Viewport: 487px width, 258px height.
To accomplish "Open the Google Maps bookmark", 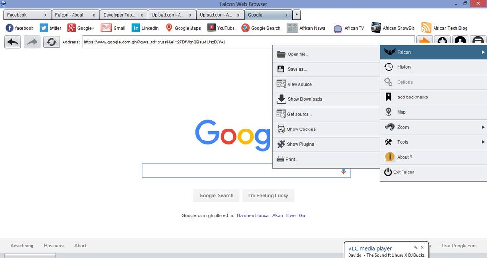I will [x=183, y=28].
